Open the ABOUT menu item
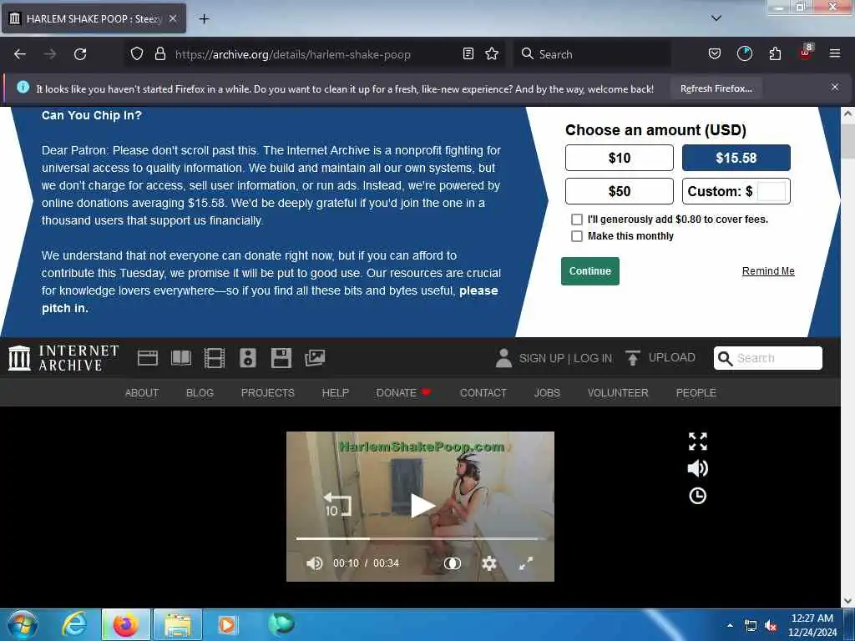855x641 pixels. pyautogui.click(x=142, y=392)
